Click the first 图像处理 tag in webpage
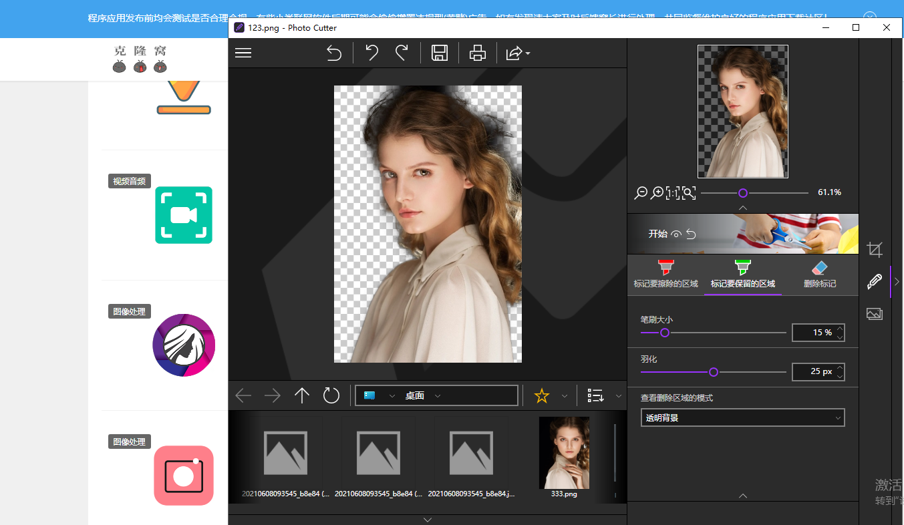Image resolution: width=904 pixels, height=525 pixels. (x=130, y=311)
